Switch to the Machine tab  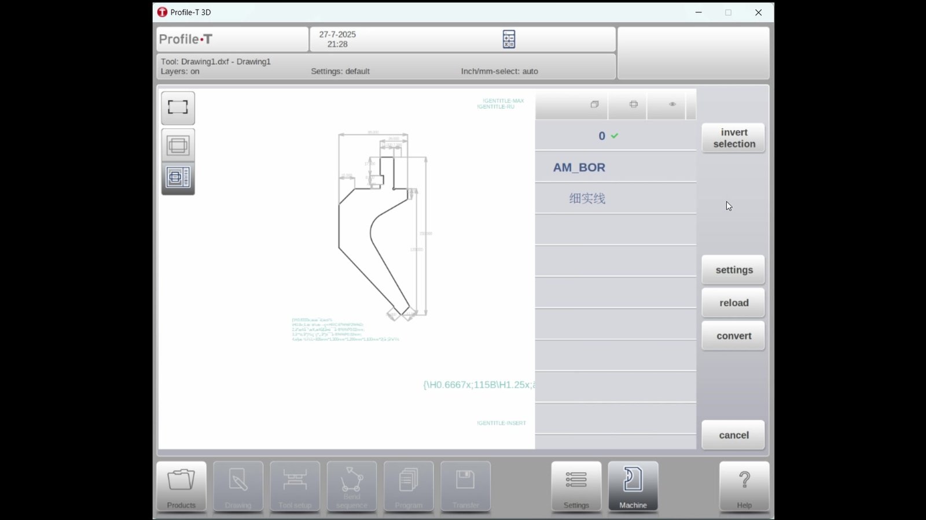(633, 486)
